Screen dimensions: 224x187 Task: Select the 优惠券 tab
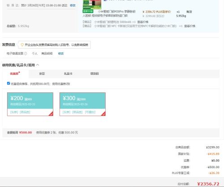click(x=15, y=74)
